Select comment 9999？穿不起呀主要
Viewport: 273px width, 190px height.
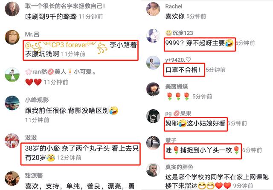[199, 43]
